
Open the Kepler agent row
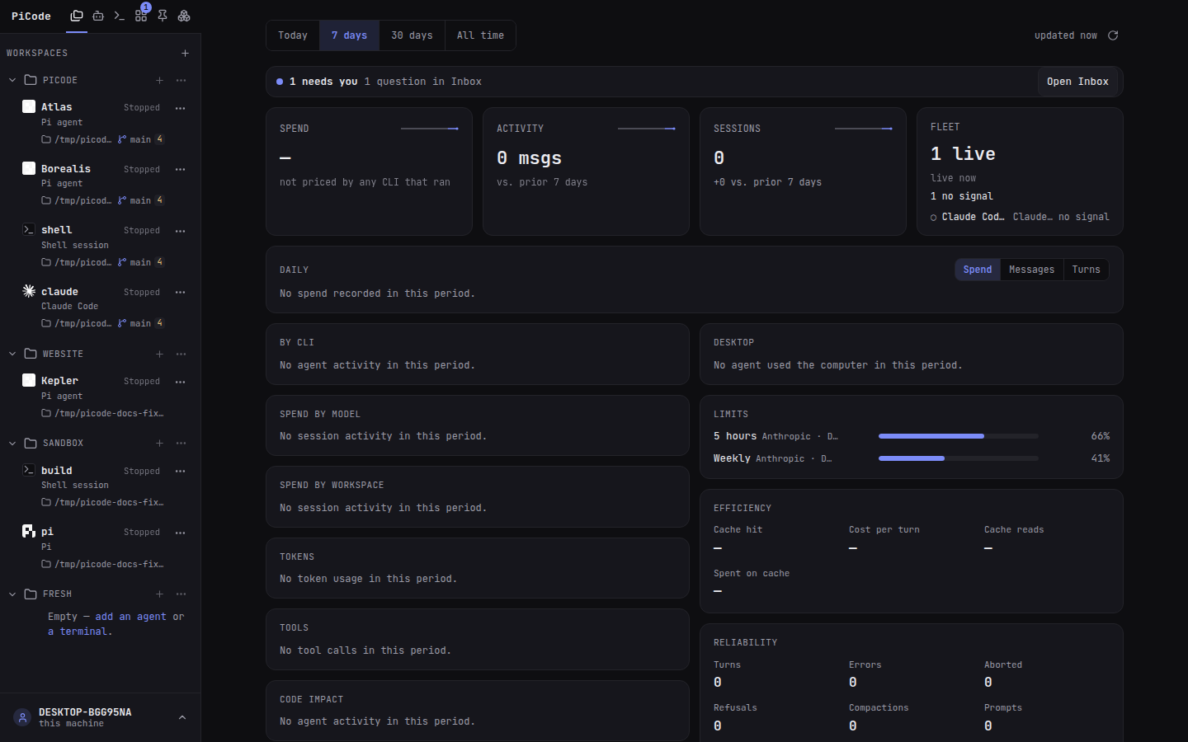point(101,397)
